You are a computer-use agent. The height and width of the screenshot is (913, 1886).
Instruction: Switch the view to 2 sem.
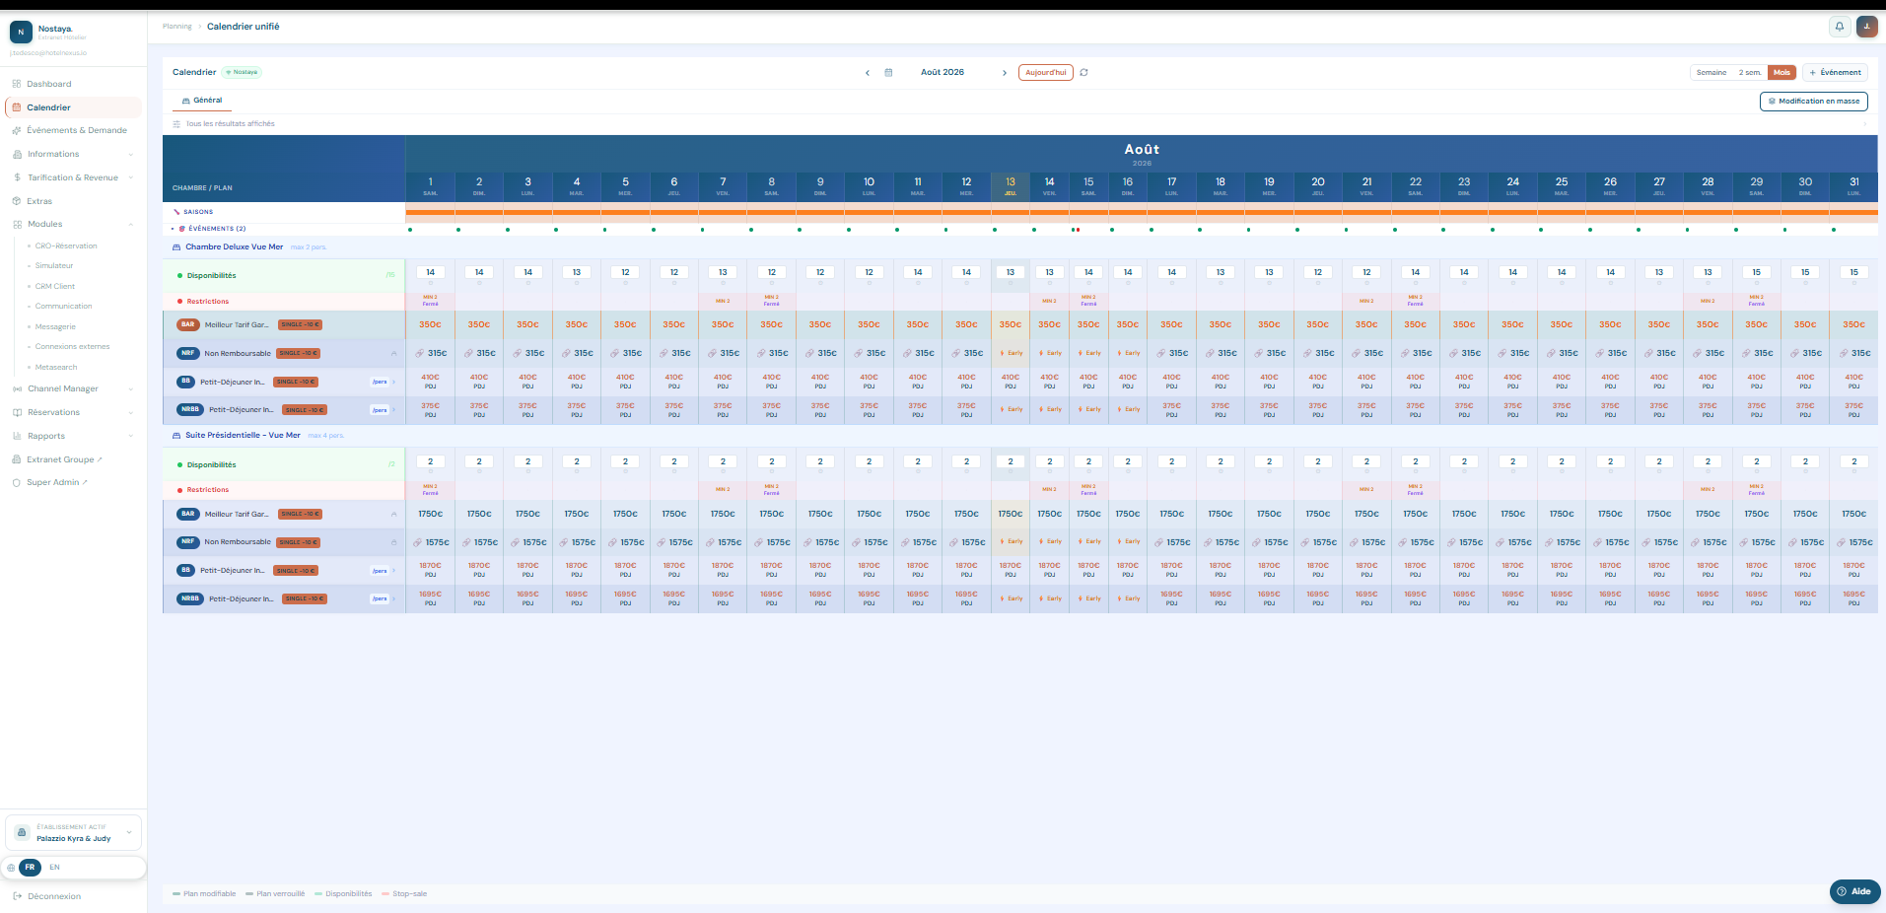[x=1749, y=73]
